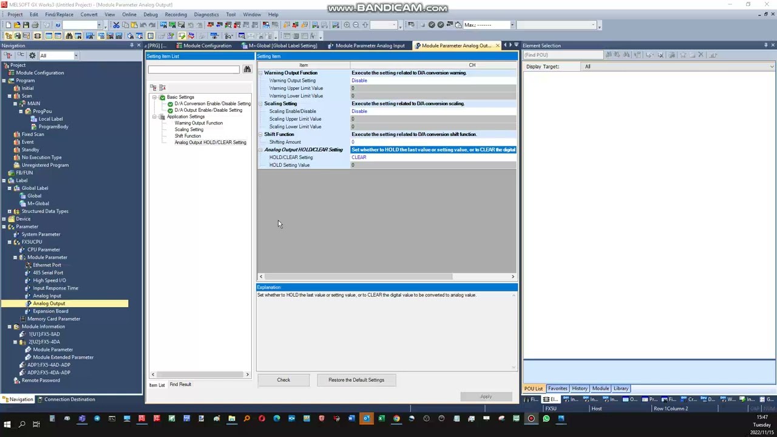Viewport: 777px width, 437px height.
Task: Click the Scaling Enable/Disable value Disable cell
Action: 433,112
